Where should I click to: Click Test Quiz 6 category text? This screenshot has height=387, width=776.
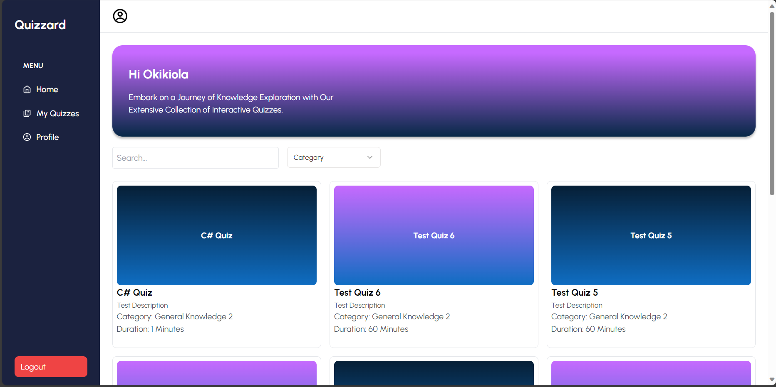click(392, 317)
